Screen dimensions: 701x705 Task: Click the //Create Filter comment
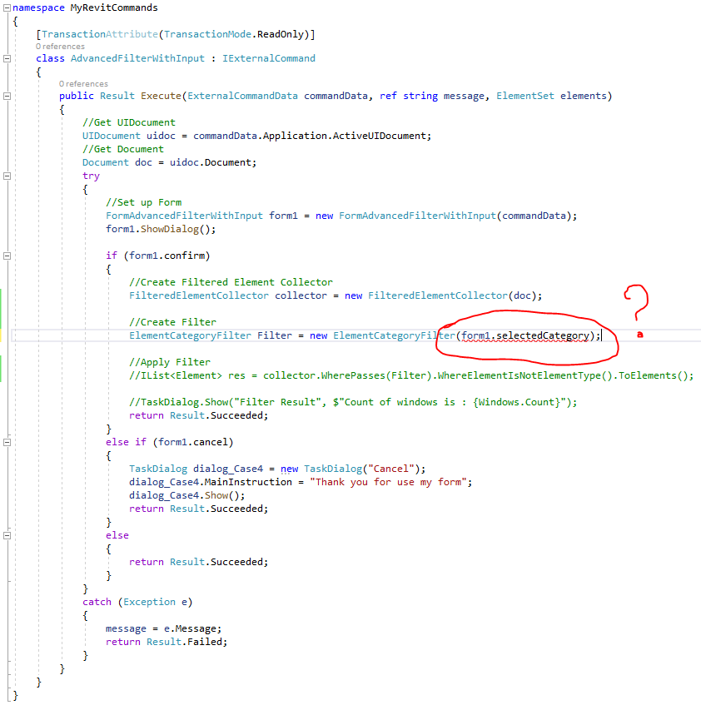coord(172,322)
